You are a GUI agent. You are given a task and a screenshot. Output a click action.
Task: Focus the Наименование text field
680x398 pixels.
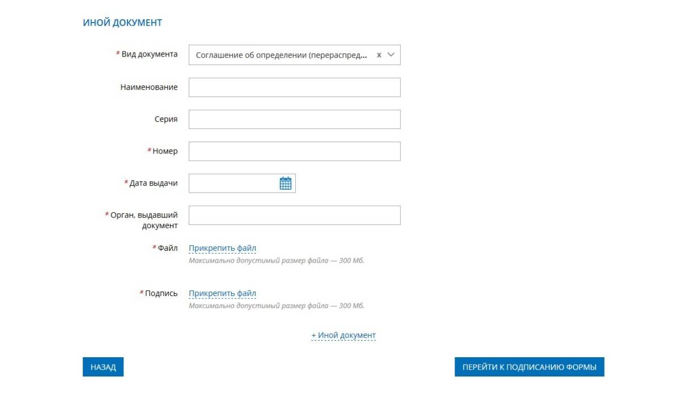294,87
